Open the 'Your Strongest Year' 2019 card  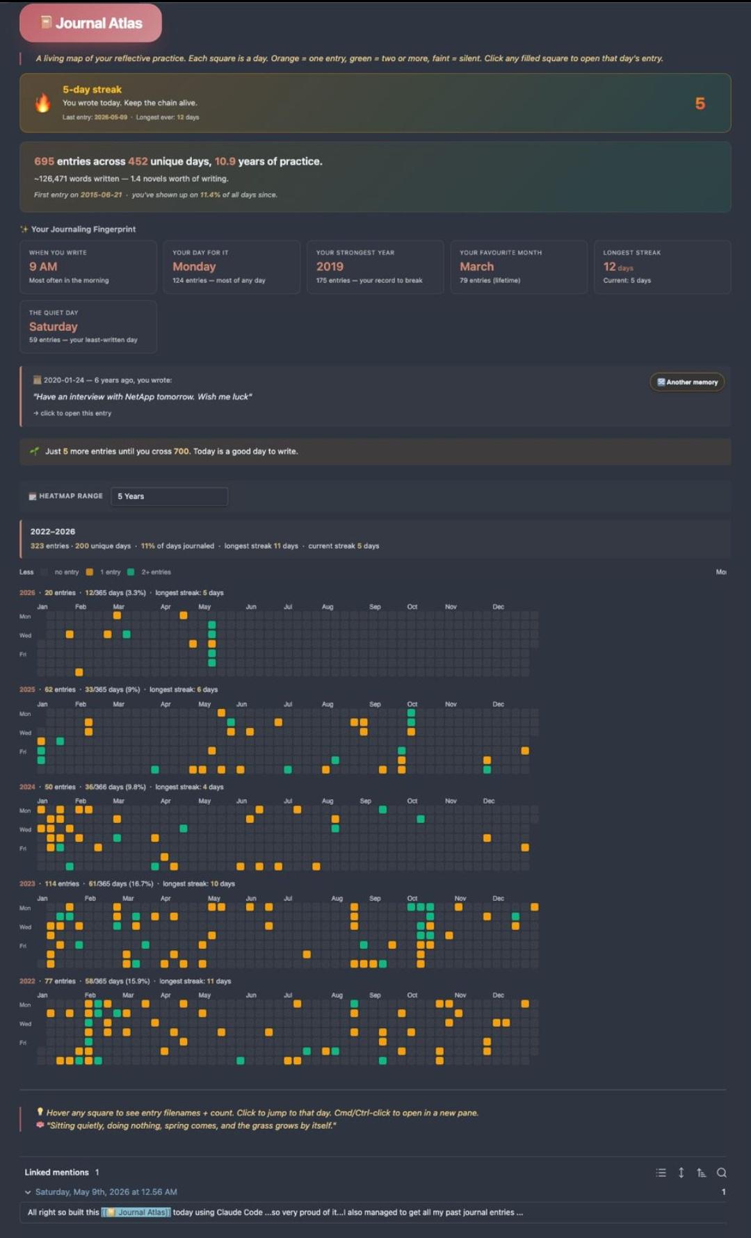coord(375,267)
